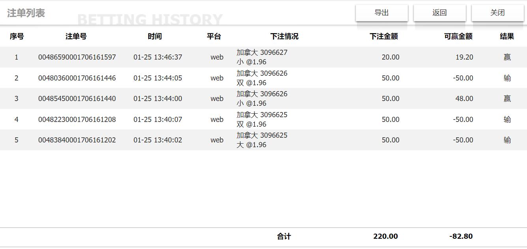Click the 可赢金额 column header

458,36
